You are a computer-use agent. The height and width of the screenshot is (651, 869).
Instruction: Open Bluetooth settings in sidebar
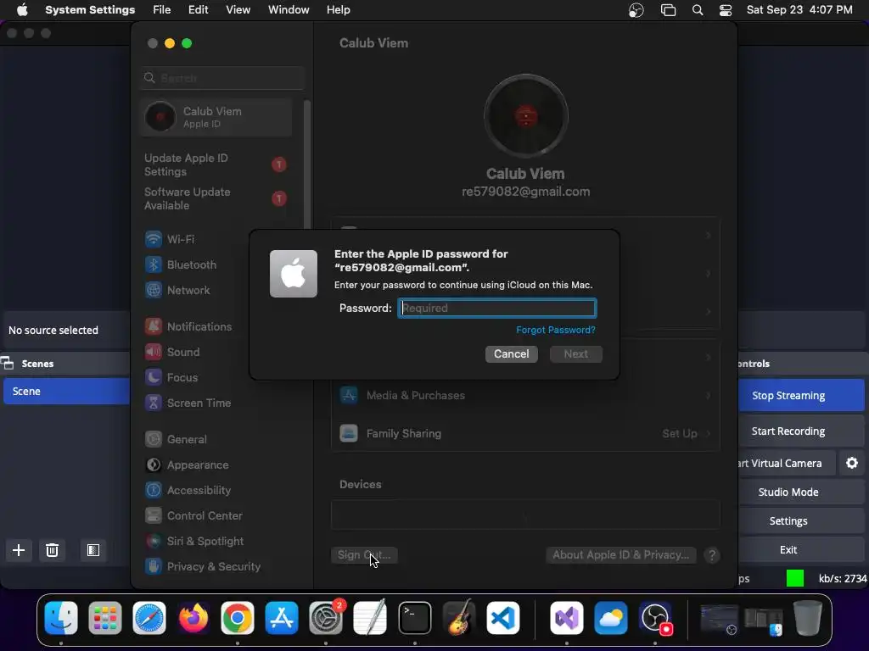click(216, 264)
